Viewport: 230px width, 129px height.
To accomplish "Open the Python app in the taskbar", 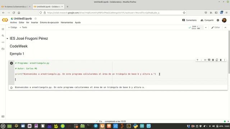I will (x=135, y=126).
